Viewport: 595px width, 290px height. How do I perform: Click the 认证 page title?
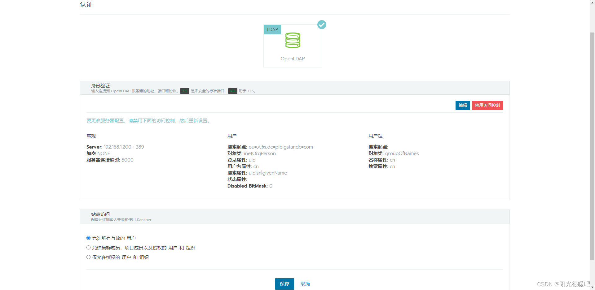coord(86,4)
